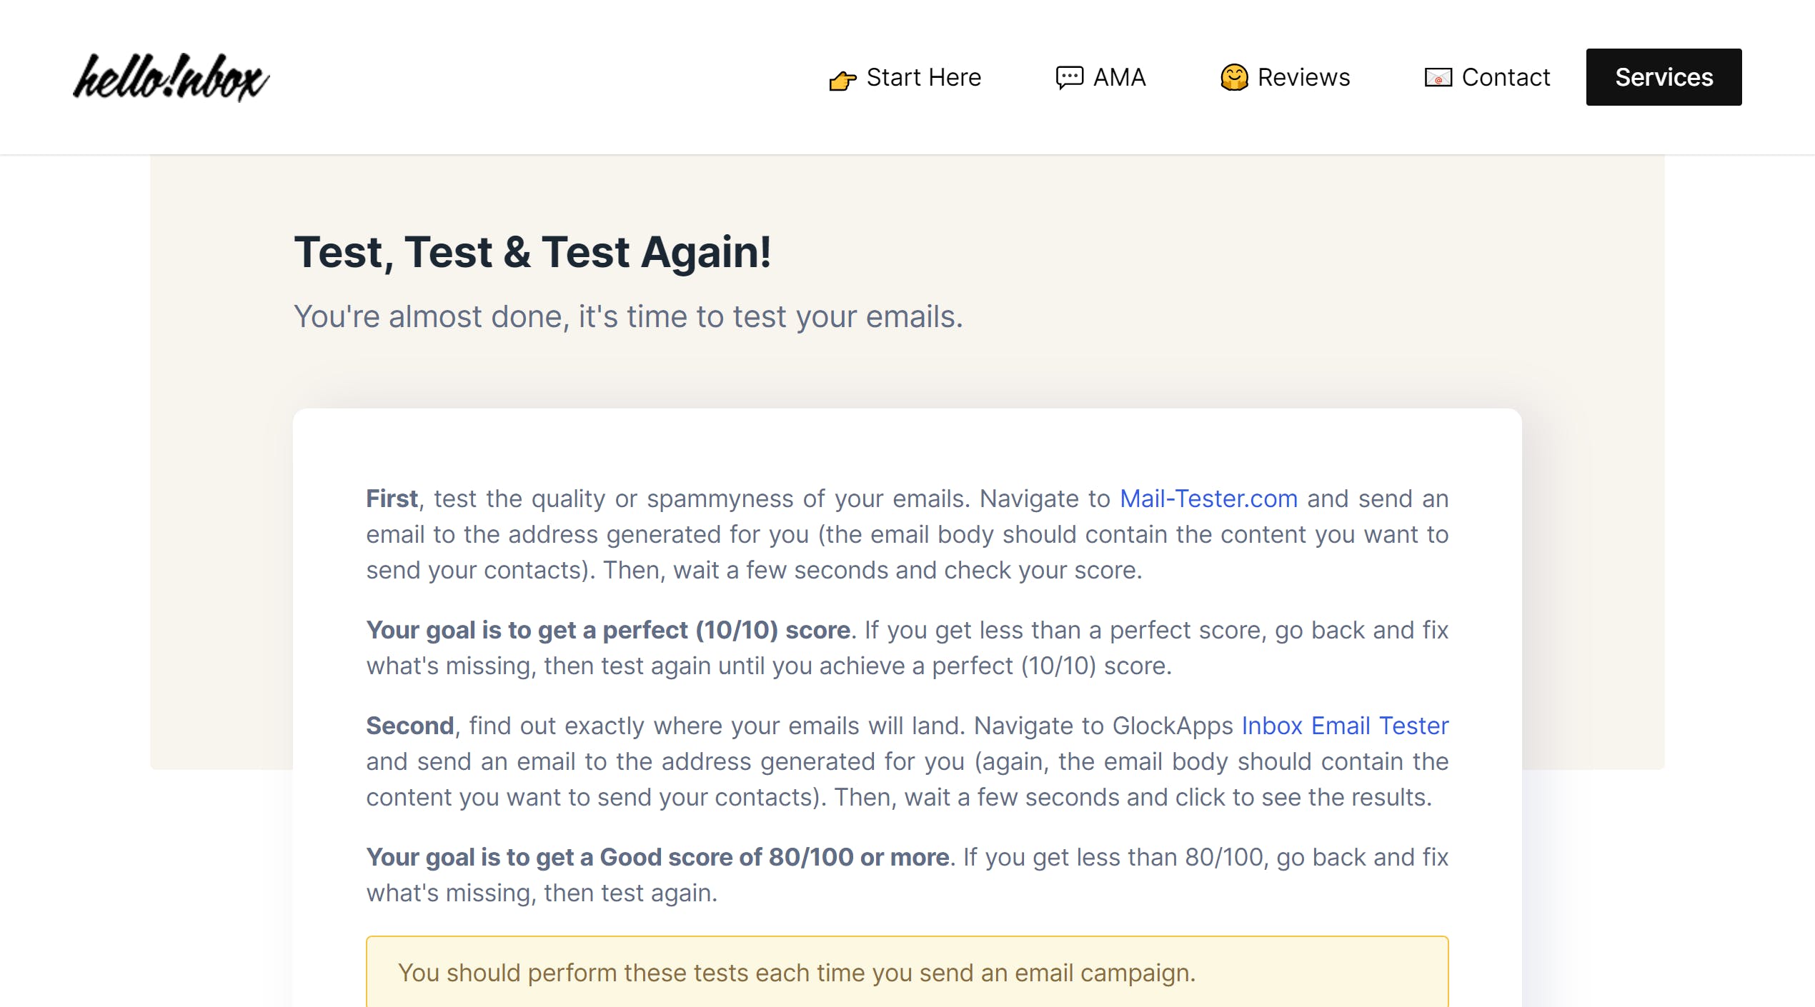Click the word GlockApps in paragraph
The width and height of the screenshot is (1815, 1007).
1172,726
